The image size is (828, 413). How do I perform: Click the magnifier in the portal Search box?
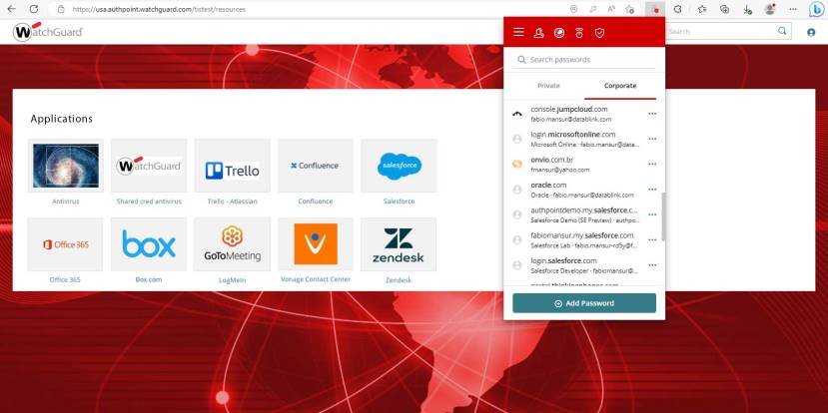click(x=782, y=31)
